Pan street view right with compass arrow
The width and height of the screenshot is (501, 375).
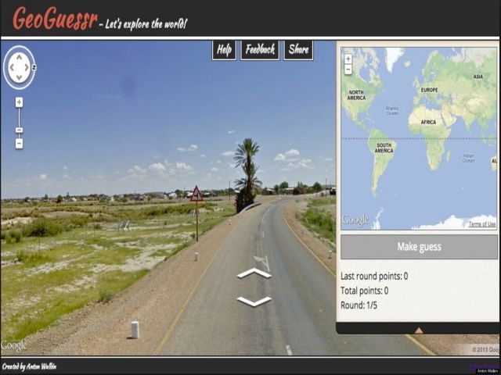[x=27, y=68]
